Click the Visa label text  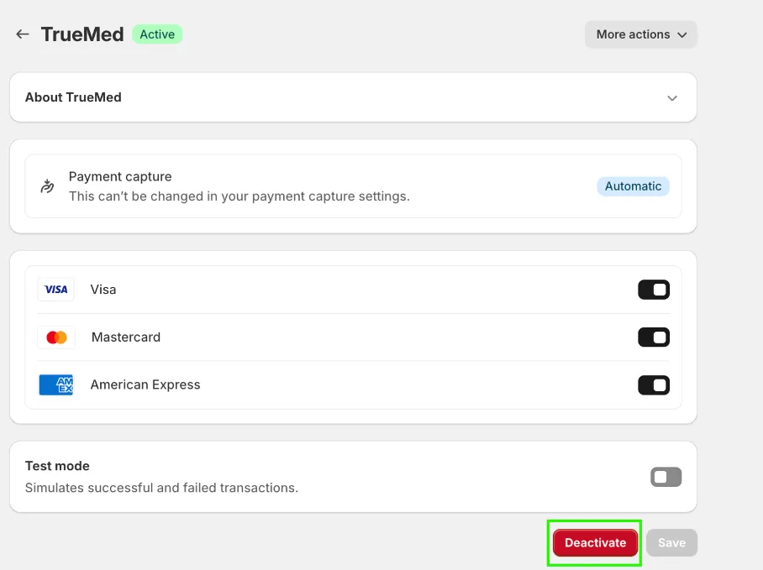(103, 290)
